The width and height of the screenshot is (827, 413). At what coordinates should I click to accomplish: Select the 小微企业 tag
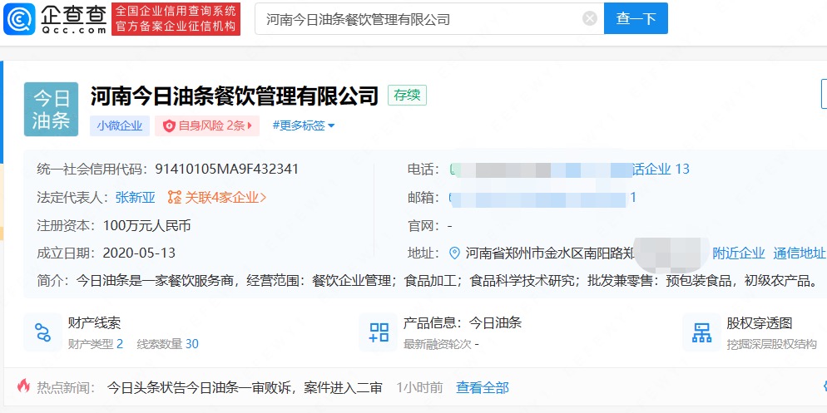[120, 126]
